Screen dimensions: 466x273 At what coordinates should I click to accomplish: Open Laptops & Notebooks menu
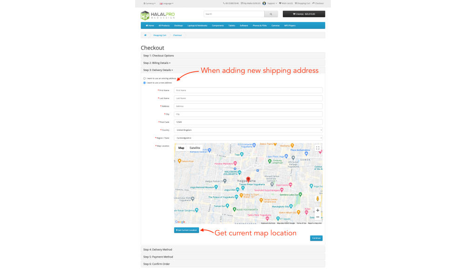[x=197, y=26]
